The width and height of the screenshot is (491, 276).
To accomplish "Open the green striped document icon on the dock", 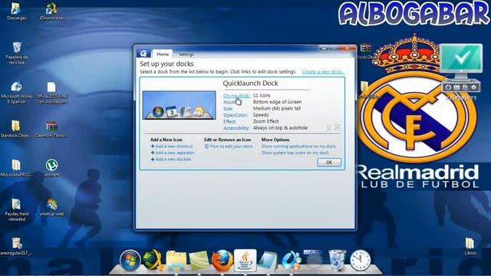I will (199, 261).
